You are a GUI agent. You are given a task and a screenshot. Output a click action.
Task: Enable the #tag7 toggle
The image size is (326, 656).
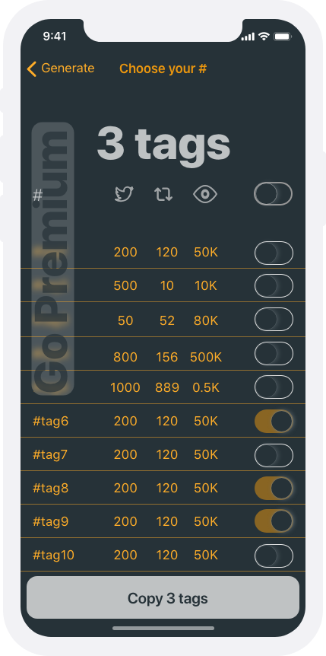274,455
